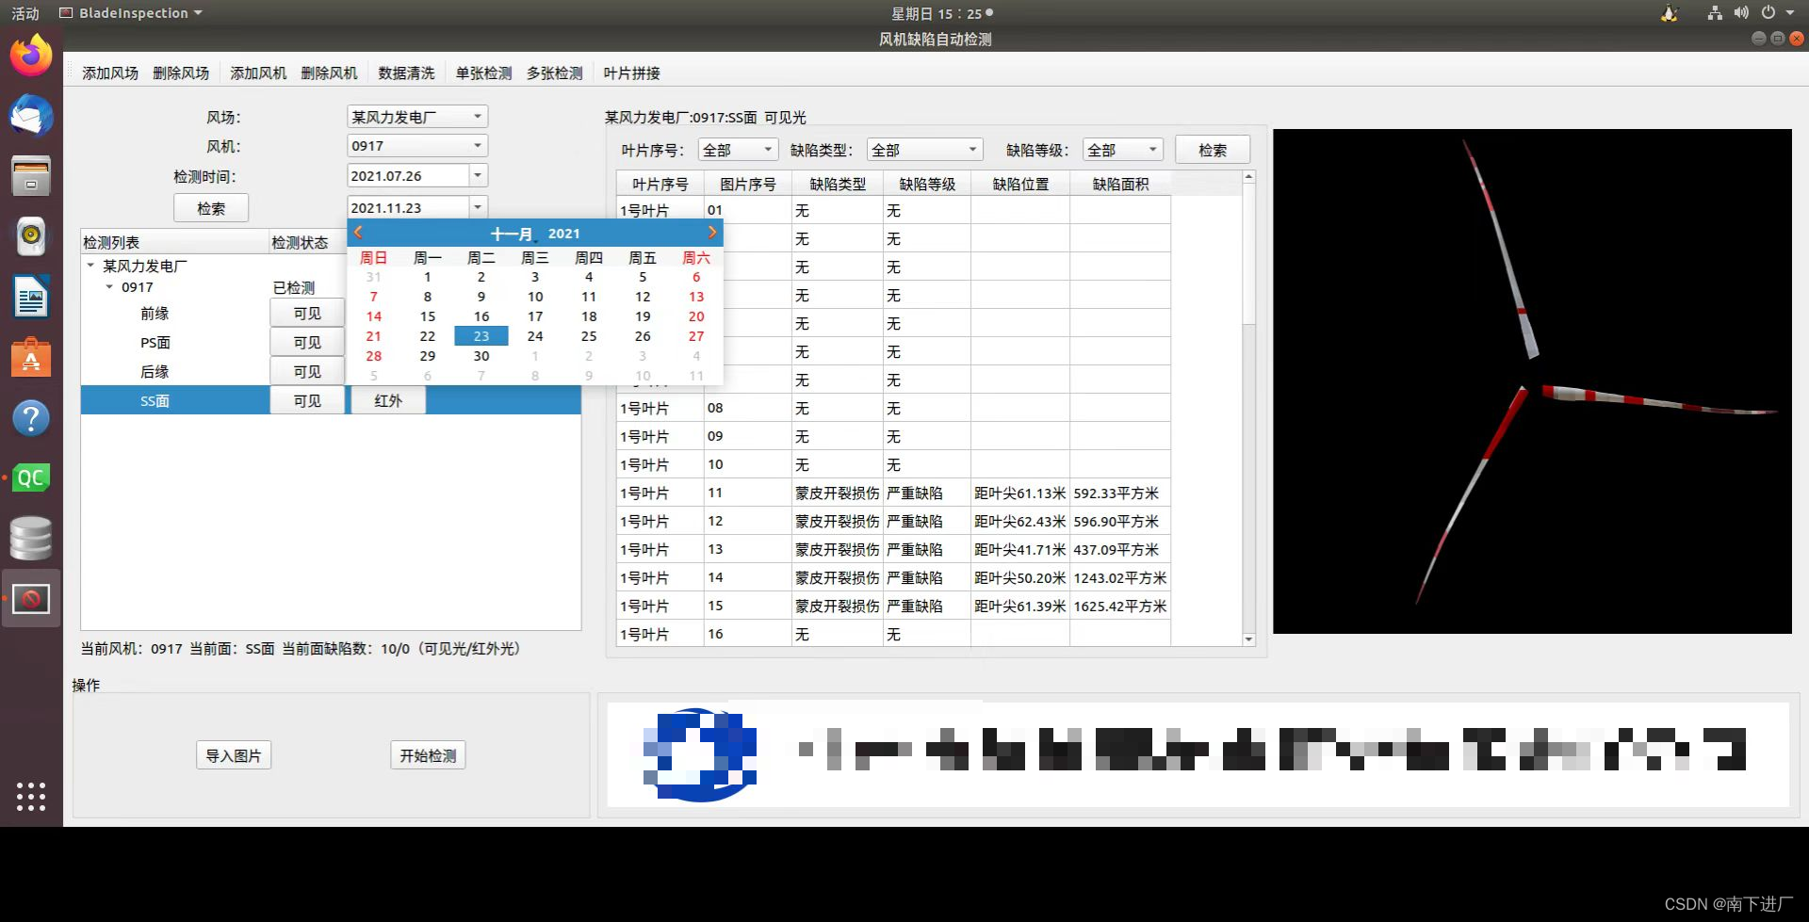Open the database application dock icon
The width and height of the screenshot is (1809, 922).
(31, 539)
